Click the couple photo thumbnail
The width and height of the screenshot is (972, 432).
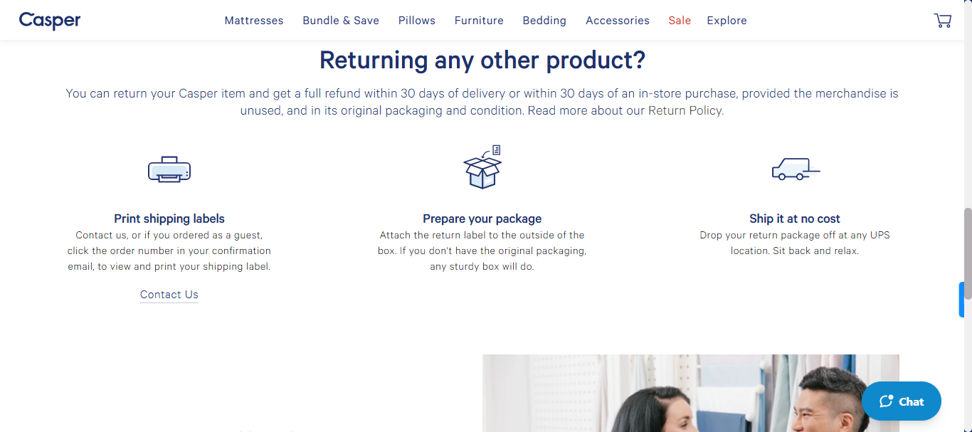(x=691, y=393)
